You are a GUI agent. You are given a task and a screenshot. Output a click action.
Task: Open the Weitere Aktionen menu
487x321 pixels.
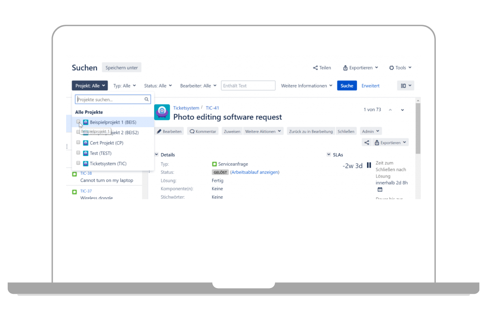tap(263, 131)
